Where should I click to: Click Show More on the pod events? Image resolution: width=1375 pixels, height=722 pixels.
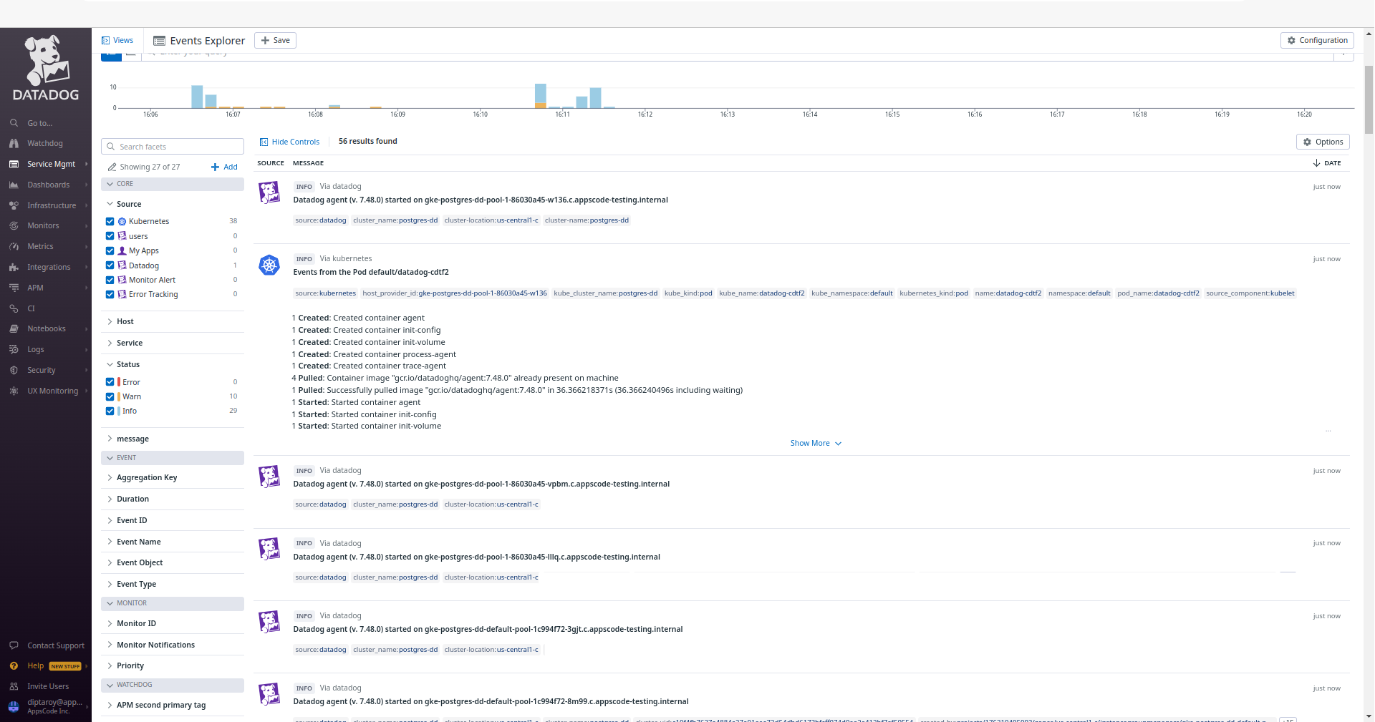click(x=810, y=443)
